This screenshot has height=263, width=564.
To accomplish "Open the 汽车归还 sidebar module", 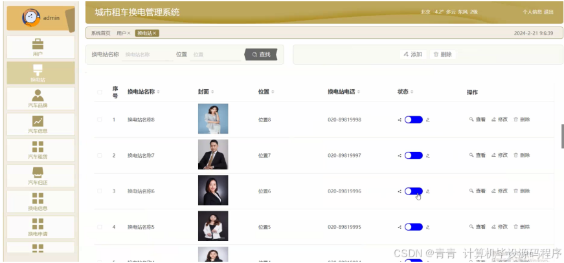I will 41,176.
